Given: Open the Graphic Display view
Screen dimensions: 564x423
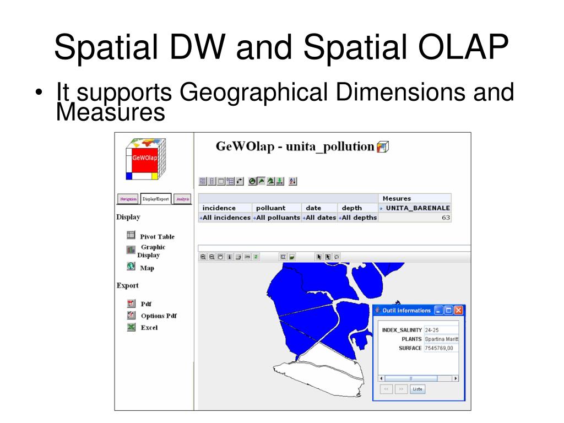Looking at the screenshot, I should tap(151, 251).
